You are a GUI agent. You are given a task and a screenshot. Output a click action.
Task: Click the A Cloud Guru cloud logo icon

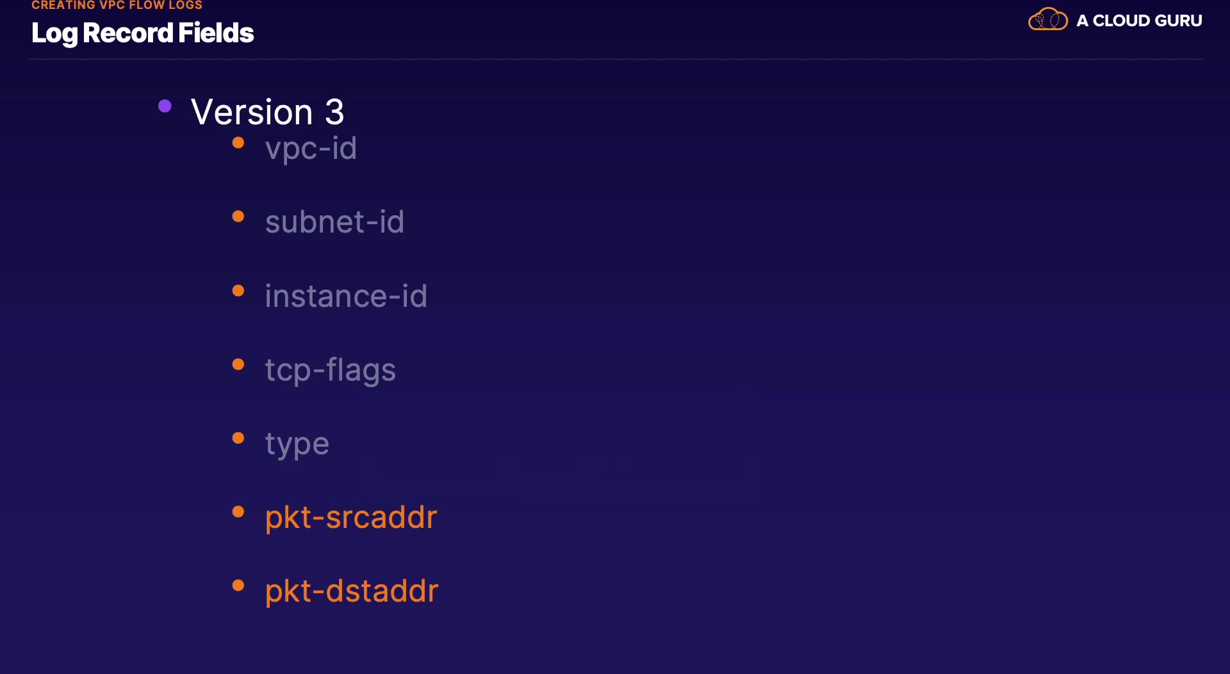click(x=1047, y=20)
